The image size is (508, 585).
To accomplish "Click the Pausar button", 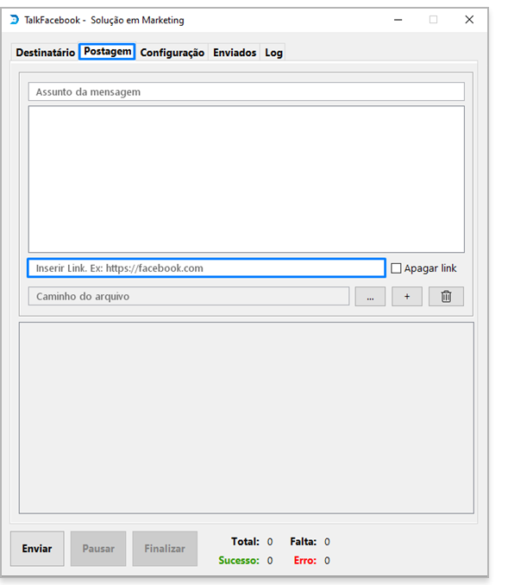I will click(x=98, y=549).
